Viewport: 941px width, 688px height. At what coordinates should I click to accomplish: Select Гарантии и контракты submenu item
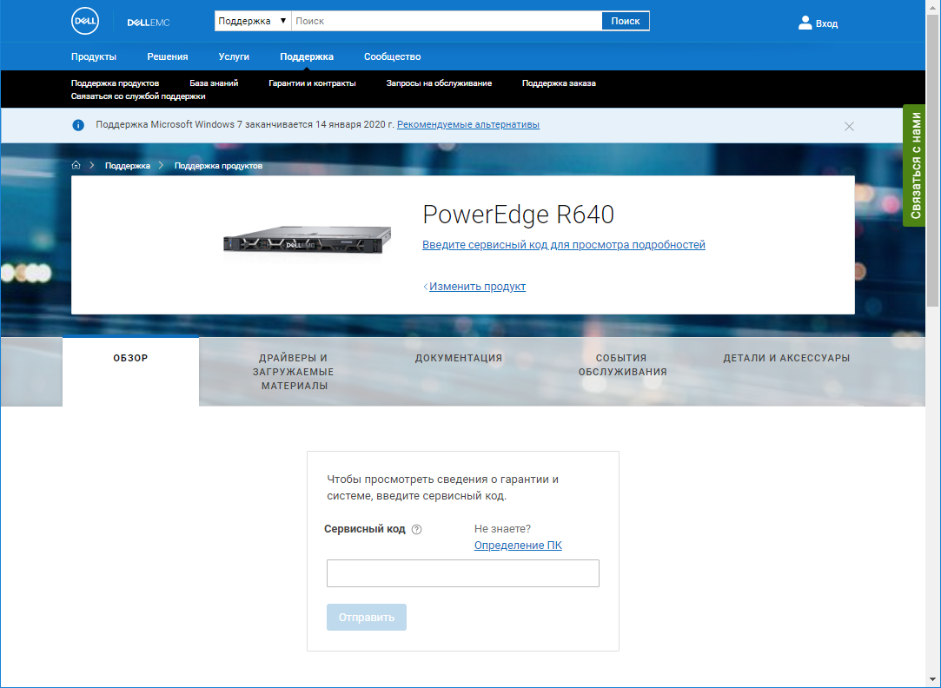[312, 83]
